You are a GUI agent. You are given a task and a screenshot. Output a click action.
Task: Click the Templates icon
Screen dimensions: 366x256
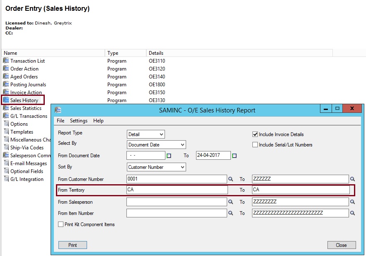(x=6, y=132)
